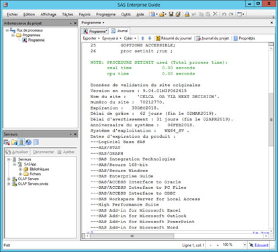This screenshot has height=252, width=278.
Task: Open the Open folder dropdown arrow
Action: pyautogui.click(x=166, y=14)
